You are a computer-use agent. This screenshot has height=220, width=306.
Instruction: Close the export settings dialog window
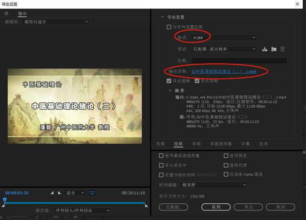click(297, 4)
